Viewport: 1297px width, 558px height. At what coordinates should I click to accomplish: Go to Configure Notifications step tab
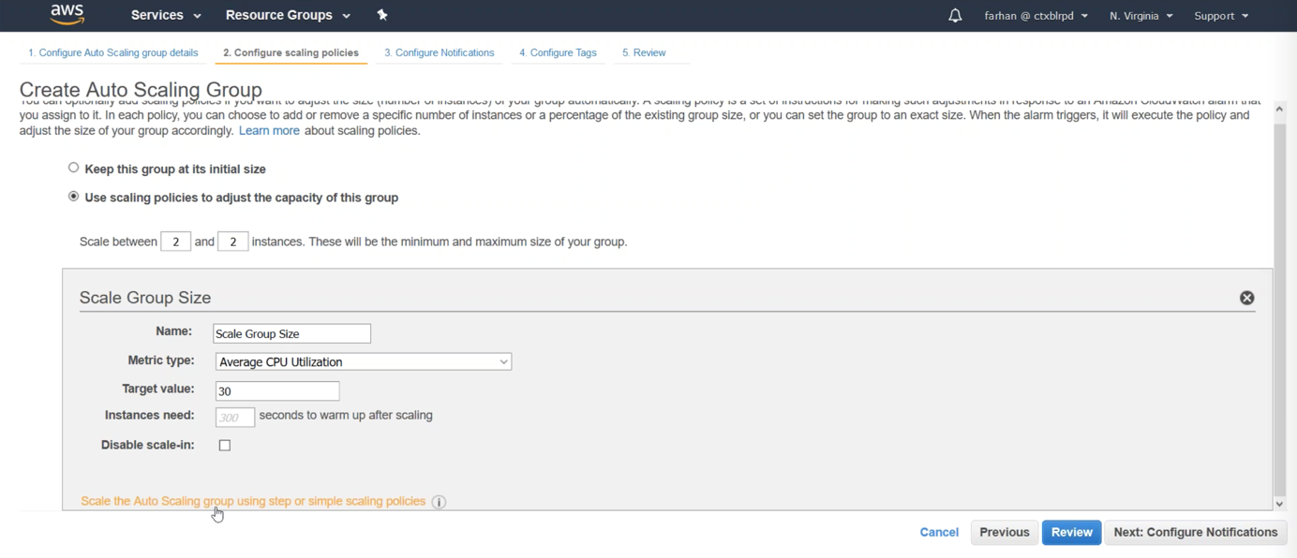pyautogui.click(x=439, y=52)
